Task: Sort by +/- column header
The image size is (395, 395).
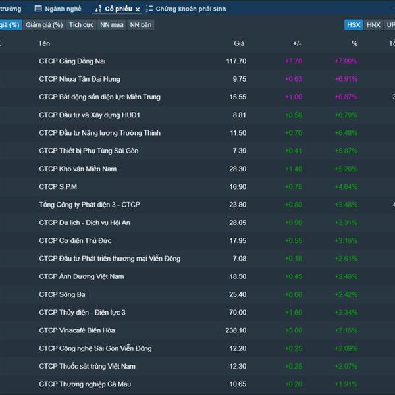Action: click(x=297, y=43)
